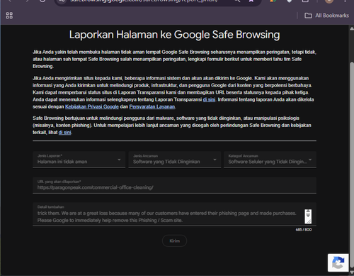
Task: Open the Kategori Ancaman dropdown
Action: coord(270,160)
